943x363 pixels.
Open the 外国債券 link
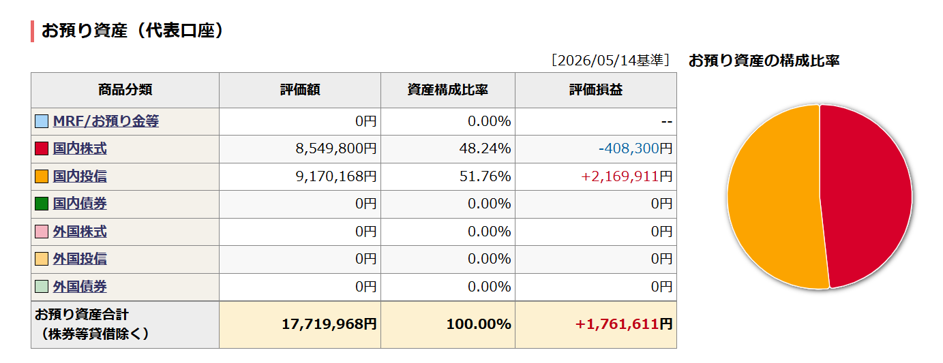pyautogui.click(x=80, y=287)
